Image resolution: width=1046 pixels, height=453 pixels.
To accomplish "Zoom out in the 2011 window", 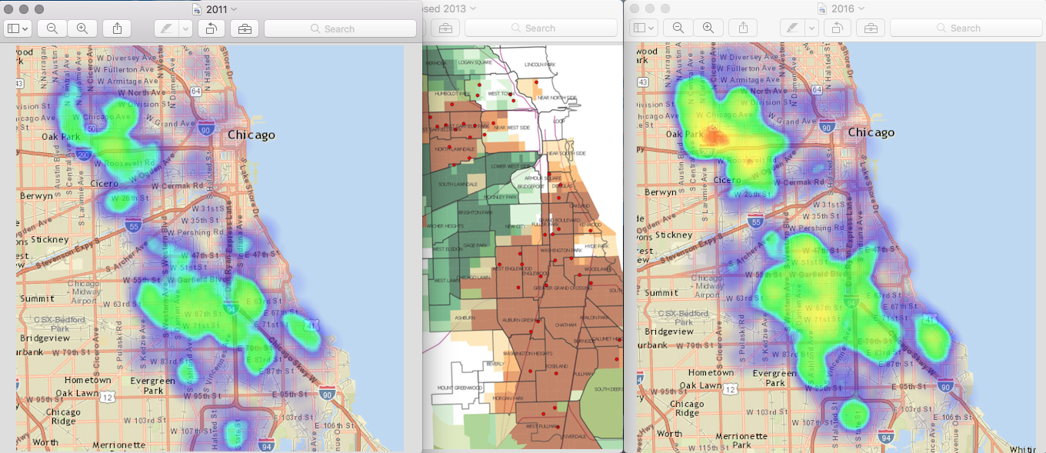I will (52, 28).
